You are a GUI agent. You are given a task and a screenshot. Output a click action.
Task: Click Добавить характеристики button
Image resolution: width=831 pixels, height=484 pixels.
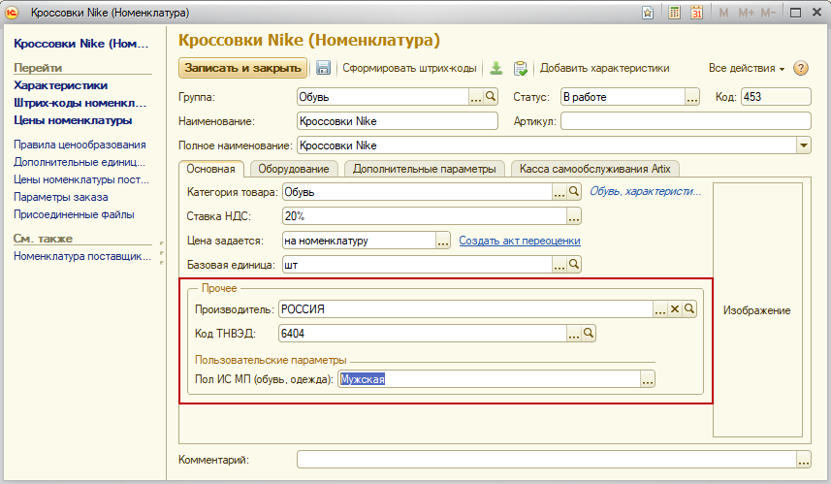click(x=605, y=68)
